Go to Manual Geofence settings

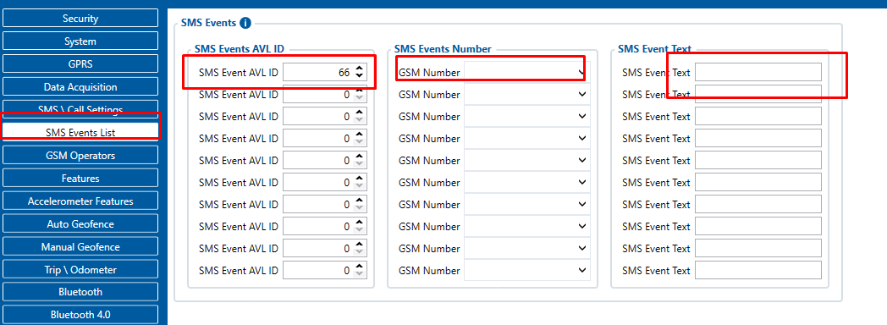(80, 247)
